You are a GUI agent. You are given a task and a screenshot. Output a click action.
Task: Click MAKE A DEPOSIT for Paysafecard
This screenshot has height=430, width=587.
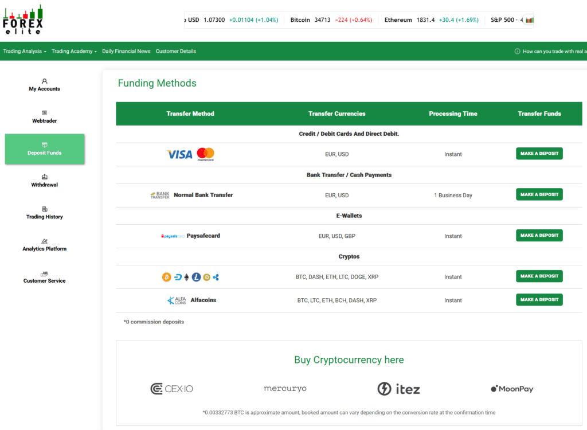[539, 235]
